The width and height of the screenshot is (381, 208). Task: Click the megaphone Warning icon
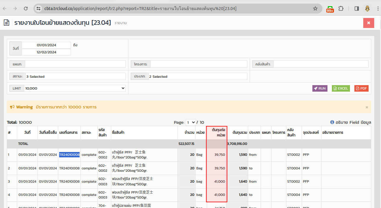(x=12, y=107)
